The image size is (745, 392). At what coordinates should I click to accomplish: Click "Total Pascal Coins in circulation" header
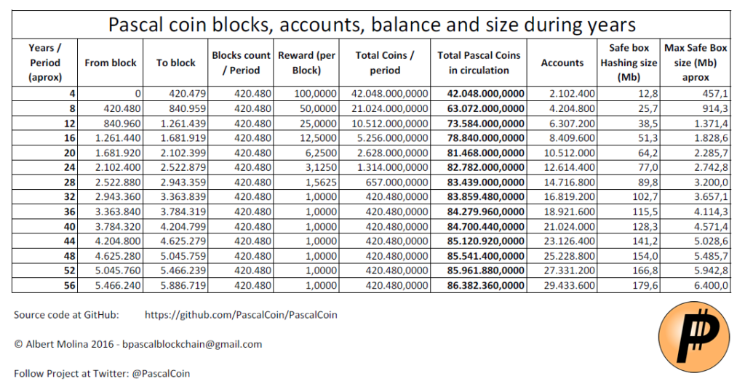tap(479, 63)
